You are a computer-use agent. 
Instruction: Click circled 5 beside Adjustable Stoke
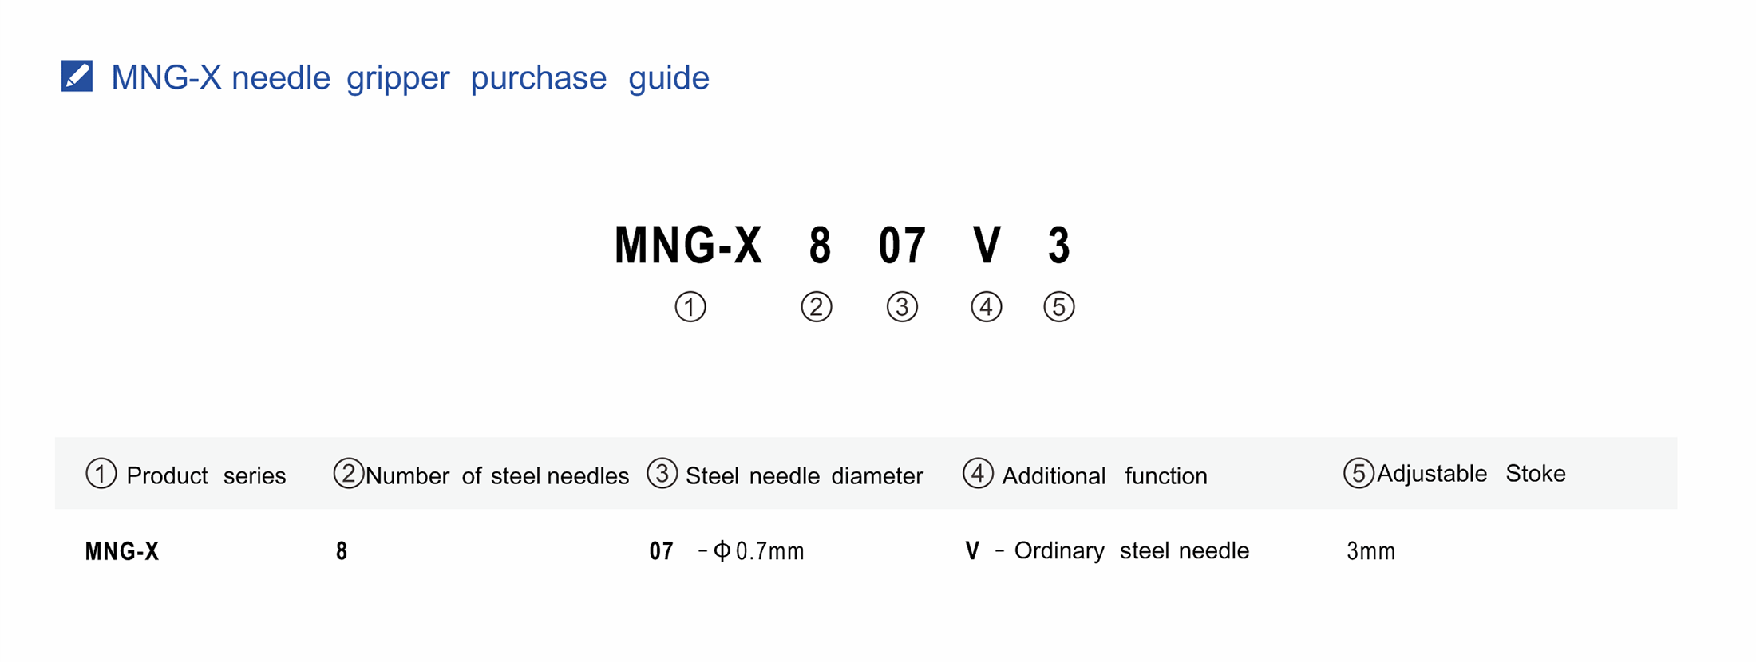tap(1359, 473)
